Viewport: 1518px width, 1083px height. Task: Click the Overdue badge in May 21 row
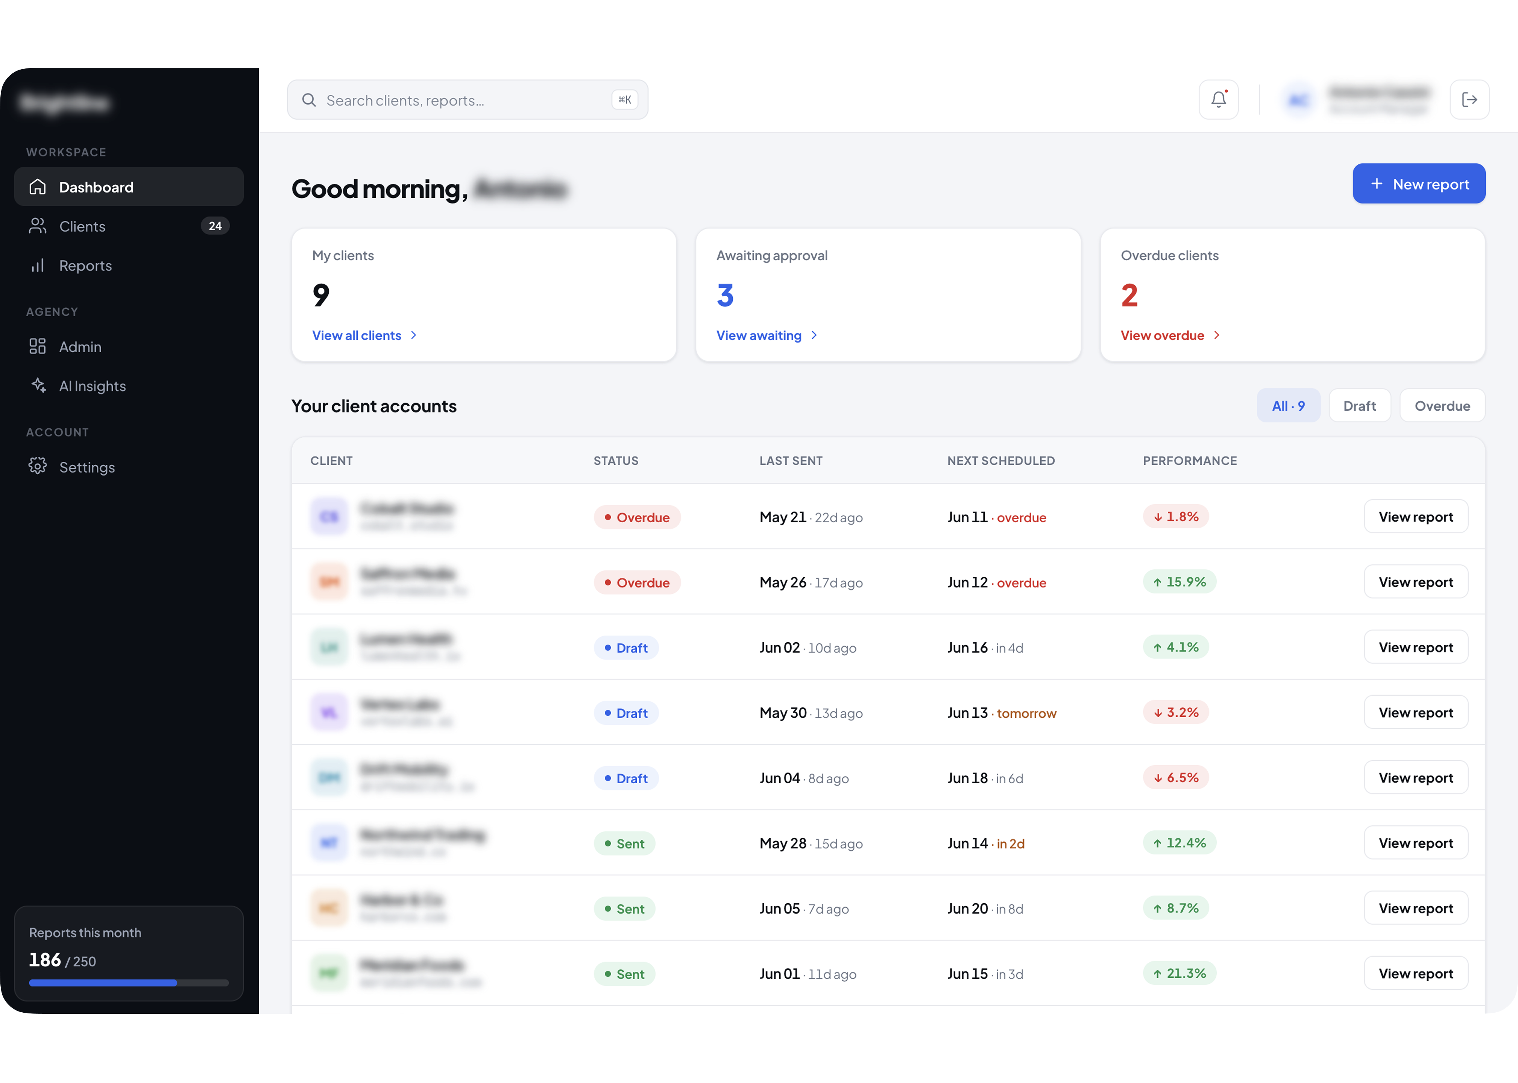(x=637, y=517)
